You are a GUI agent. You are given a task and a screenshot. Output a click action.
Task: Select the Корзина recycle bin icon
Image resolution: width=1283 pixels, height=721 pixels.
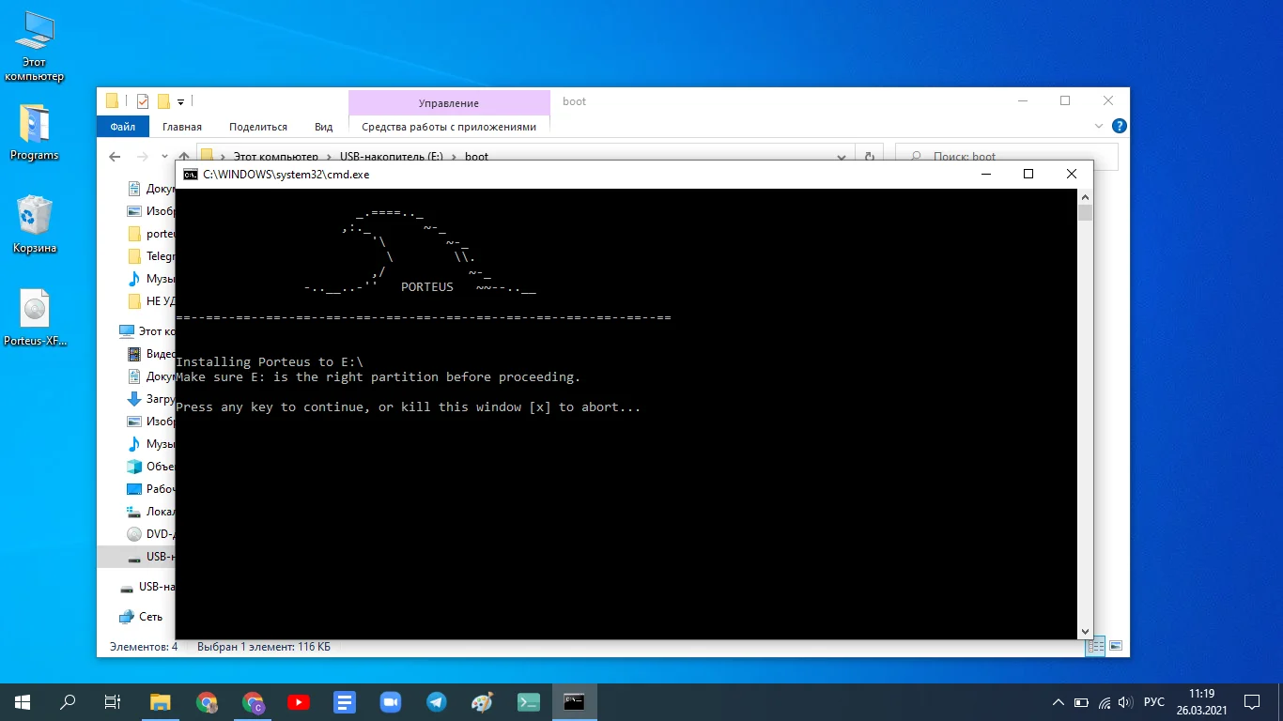click(35, 224)
